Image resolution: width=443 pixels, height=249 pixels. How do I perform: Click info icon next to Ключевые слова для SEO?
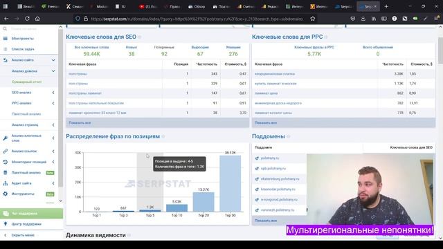click(x=140, y=37)
